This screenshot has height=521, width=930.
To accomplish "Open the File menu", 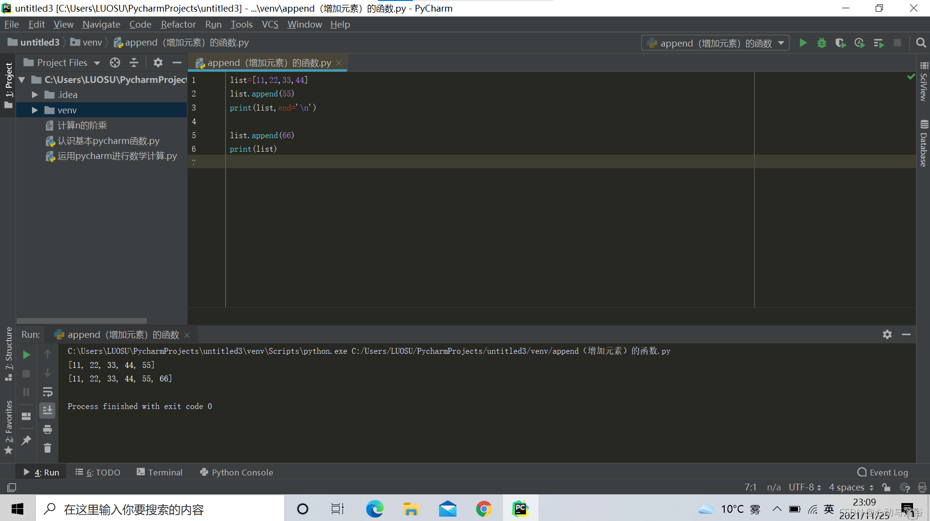I will pos(12,24).
